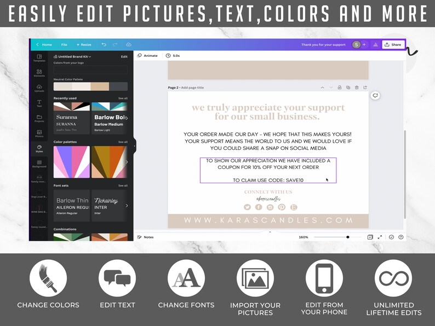See all Recently used styles
The height and width of the screenshot is (326, 435).
click(x=123, y=98)
